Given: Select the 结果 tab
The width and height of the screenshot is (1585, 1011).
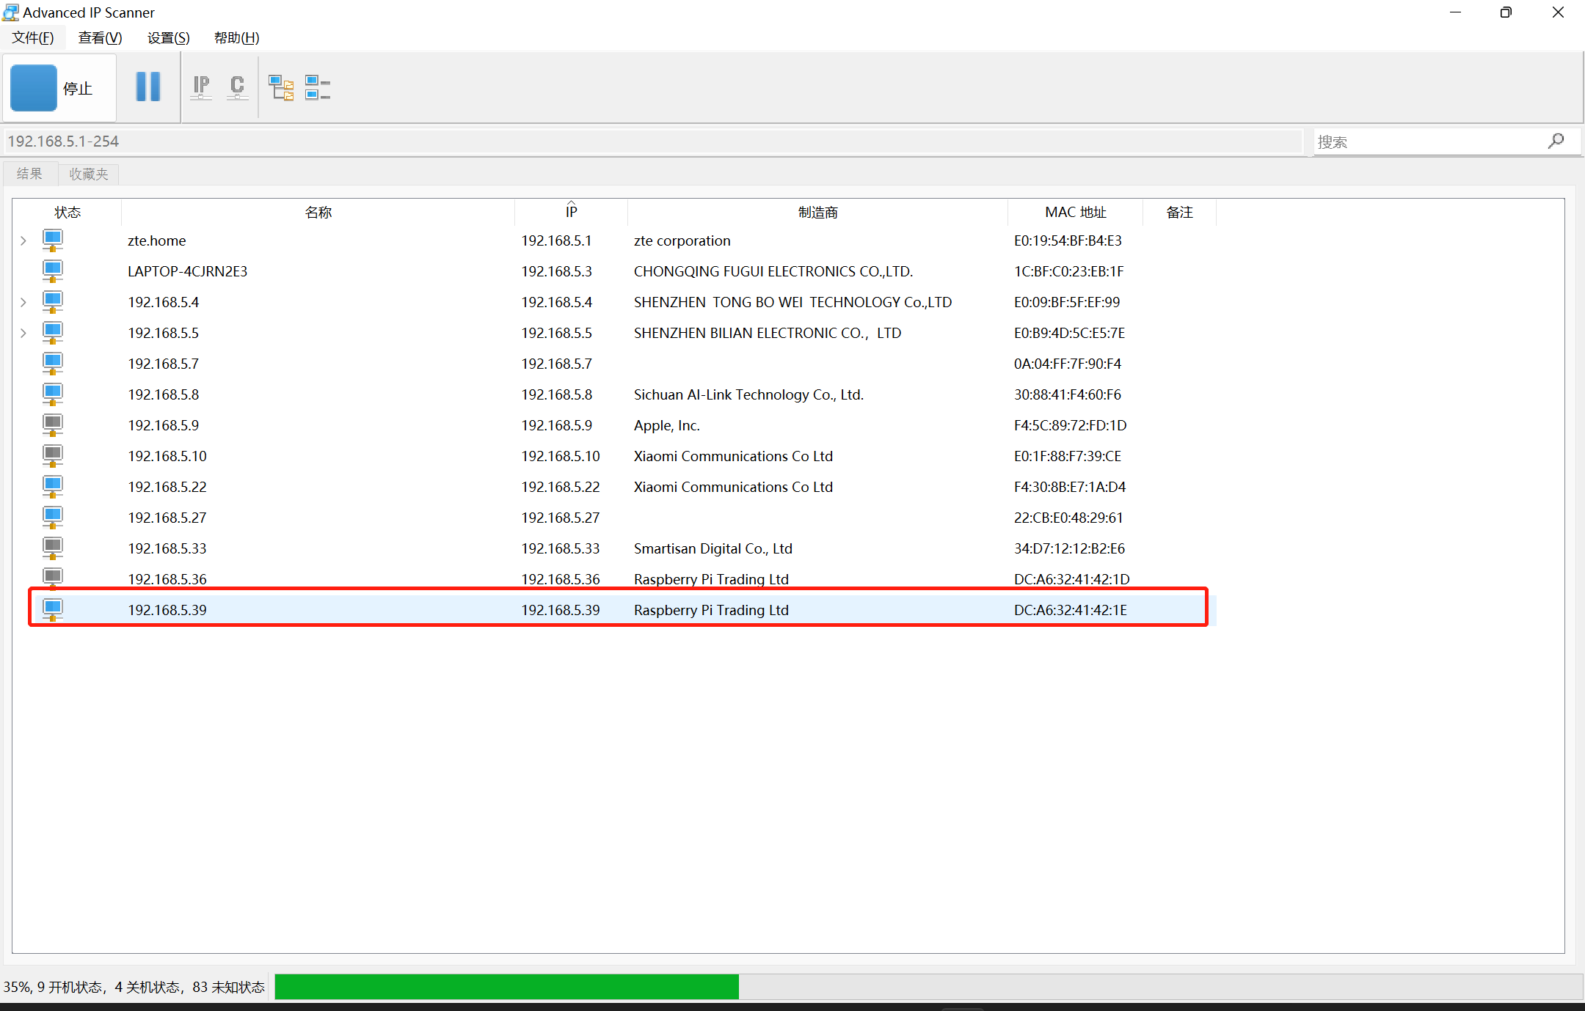Looking at the screenshot, I should (x=29, y=174).
